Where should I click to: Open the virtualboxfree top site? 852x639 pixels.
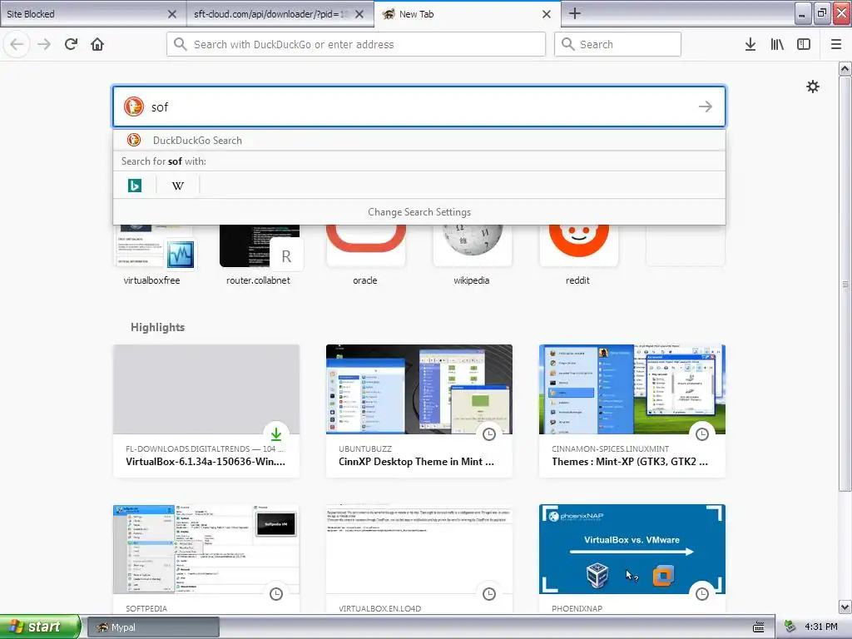[x=152, y=255]
